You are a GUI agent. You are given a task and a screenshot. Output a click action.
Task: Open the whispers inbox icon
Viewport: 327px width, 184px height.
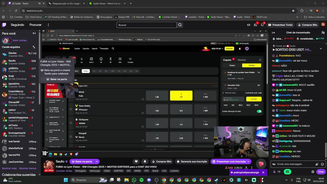point(255,25)
